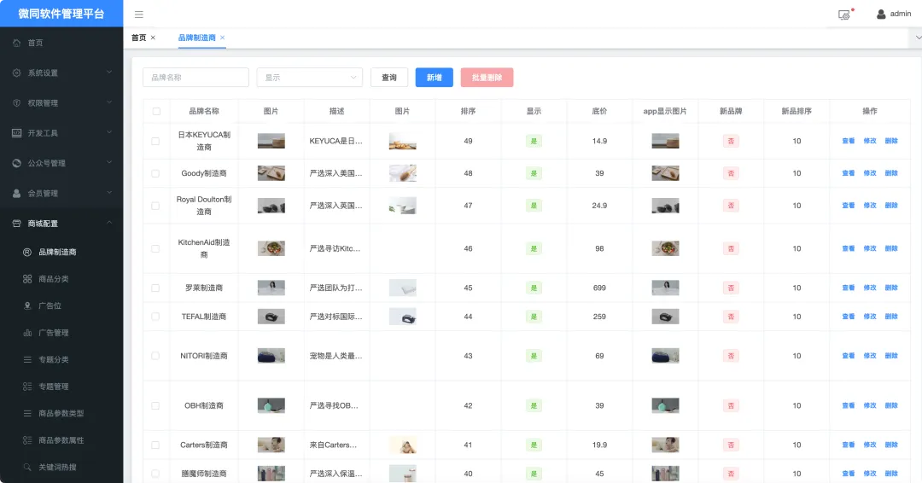Viewport: 922px width, 483px height.
Task: Expand the 权限管理 menu chevron
Action: tap(108, 102)
